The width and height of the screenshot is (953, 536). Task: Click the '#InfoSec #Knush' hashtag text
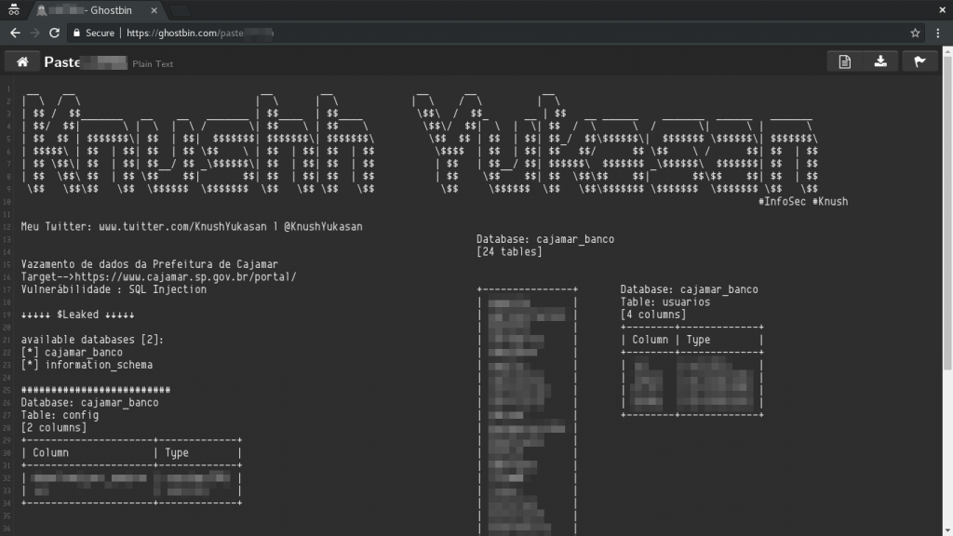tap(803, 202)
